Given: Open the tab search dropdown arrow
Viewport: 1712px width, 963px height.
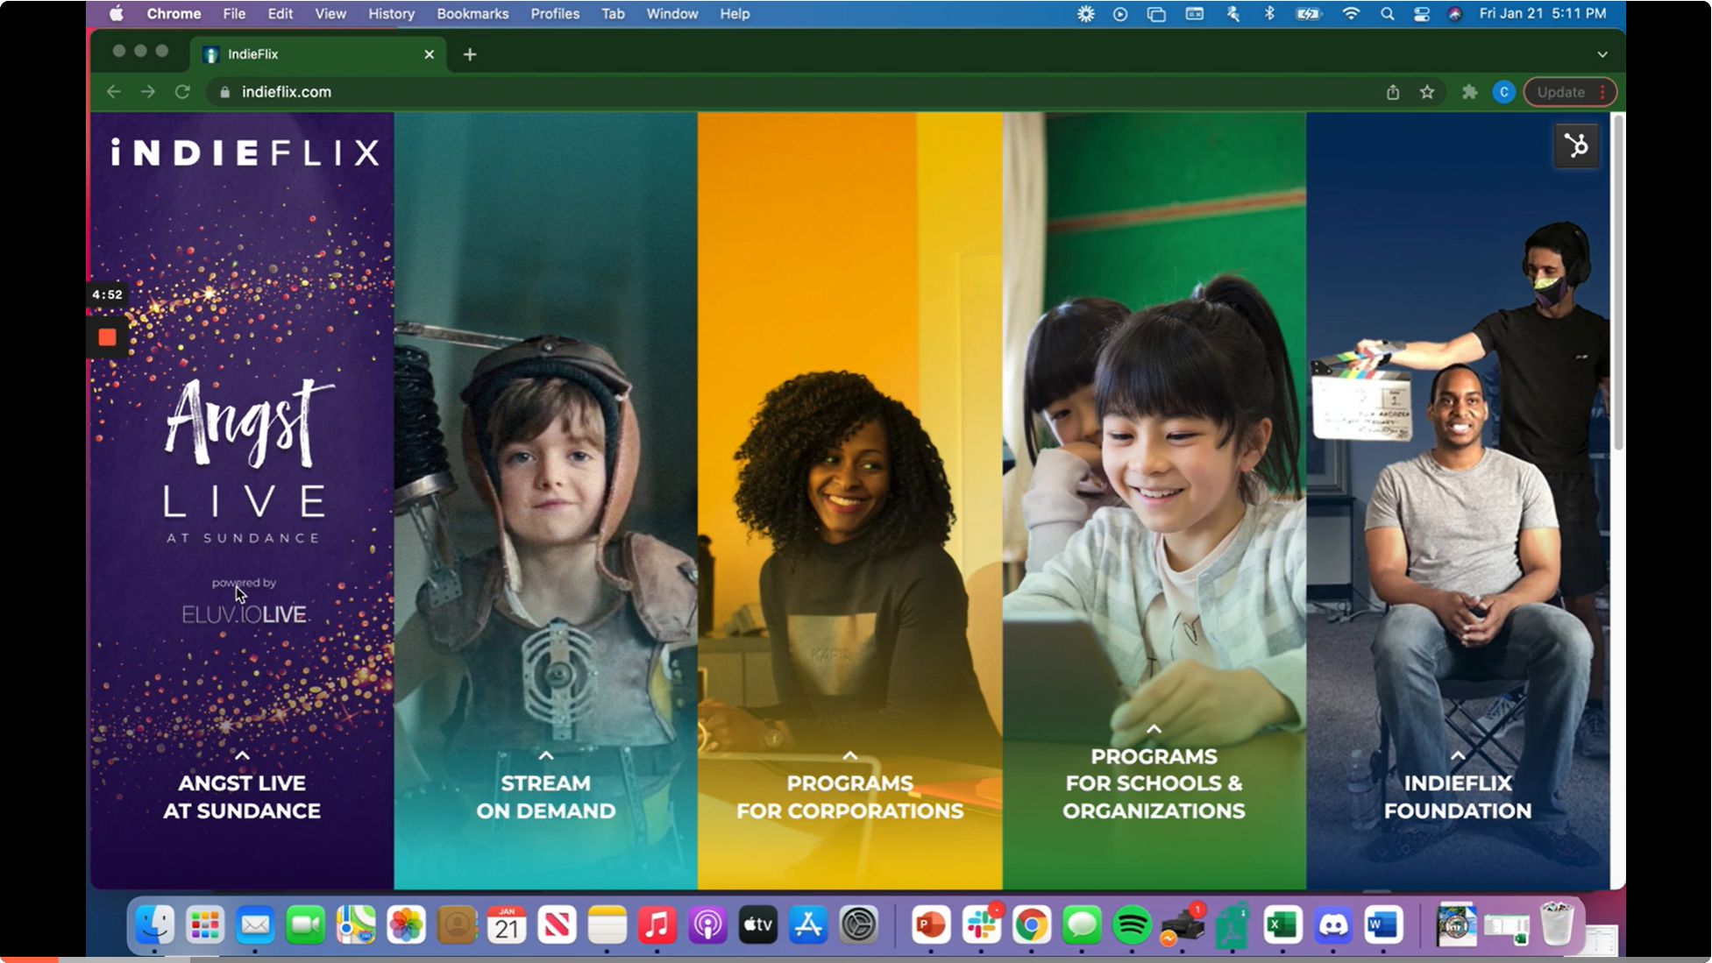Looking at the screenshot, I should click(x=1602, y=54).
